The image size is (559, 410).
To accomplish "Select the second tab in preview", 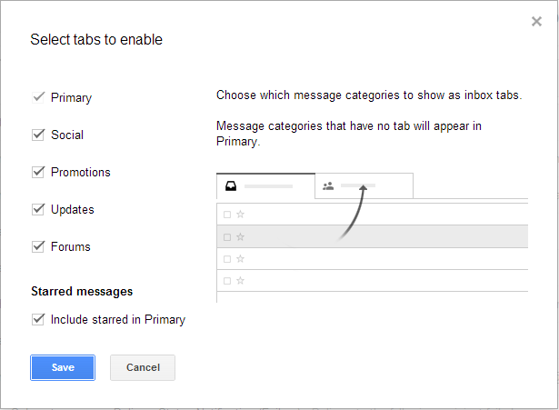I will (x=364, y=185).
